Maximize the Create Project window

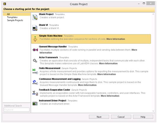pos(144,4)
